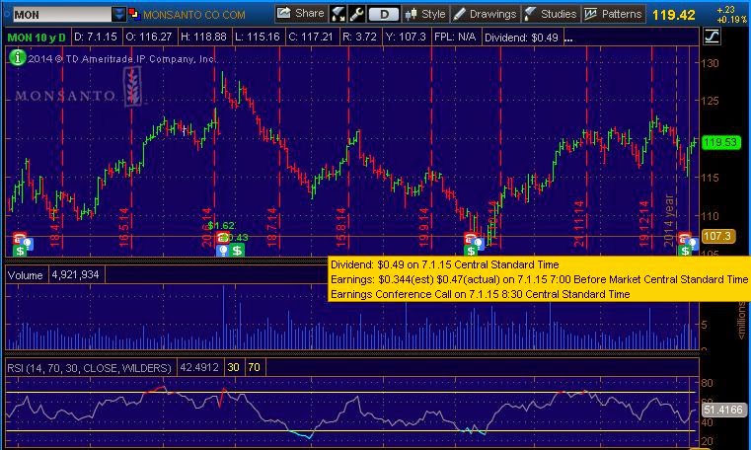Click the earnings lightbulb icon near 18.4.14
Screen dimensions: 751x450
[28, 244]
